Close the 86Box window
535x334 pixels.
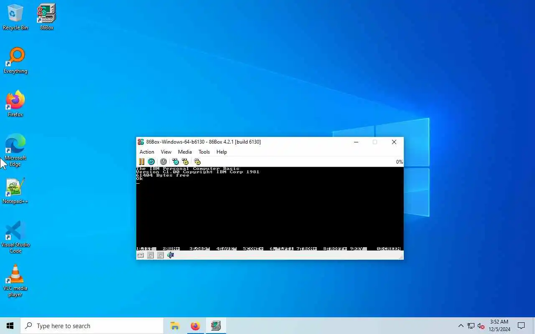(394, 142)
